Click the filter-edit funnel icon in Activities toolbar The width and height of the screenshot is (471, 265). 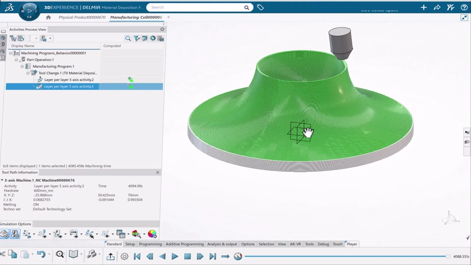(137, 38)
